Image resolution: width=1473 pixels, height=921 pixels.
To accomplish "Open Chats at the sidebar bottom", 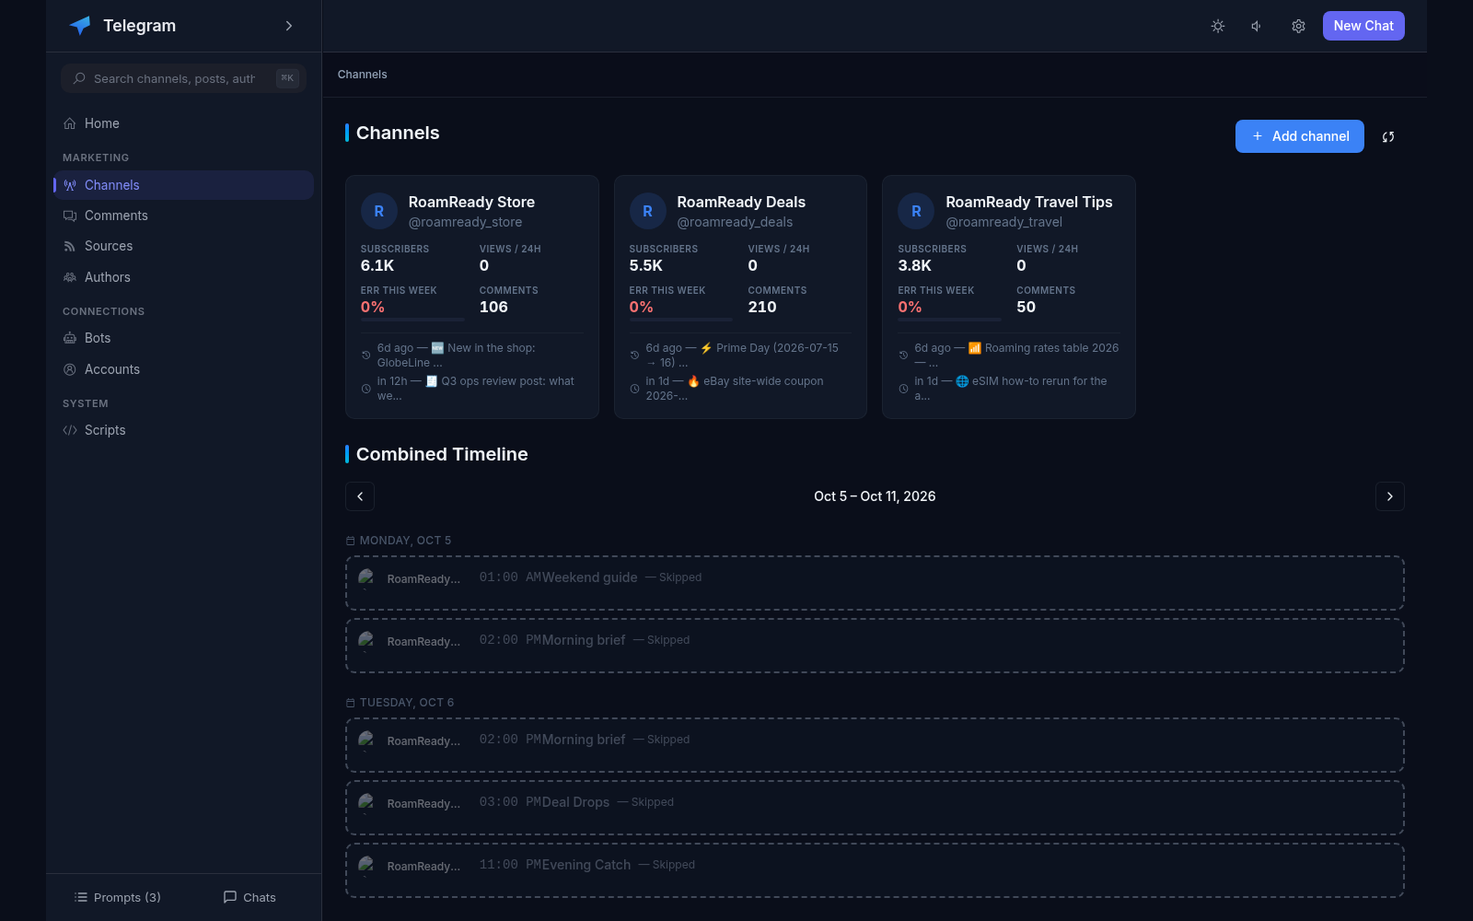I will [x=249, y=897].
